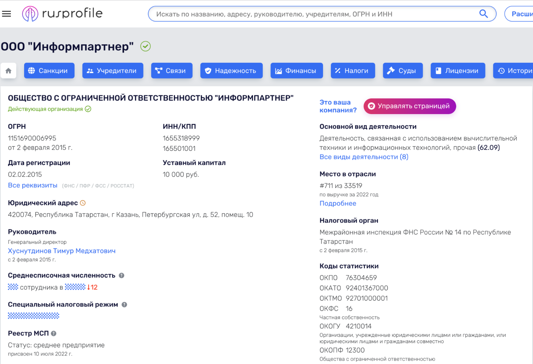Click the ОКОГУ code 4210014
This screenshot has width=533, height=364.
pos(358,326)
